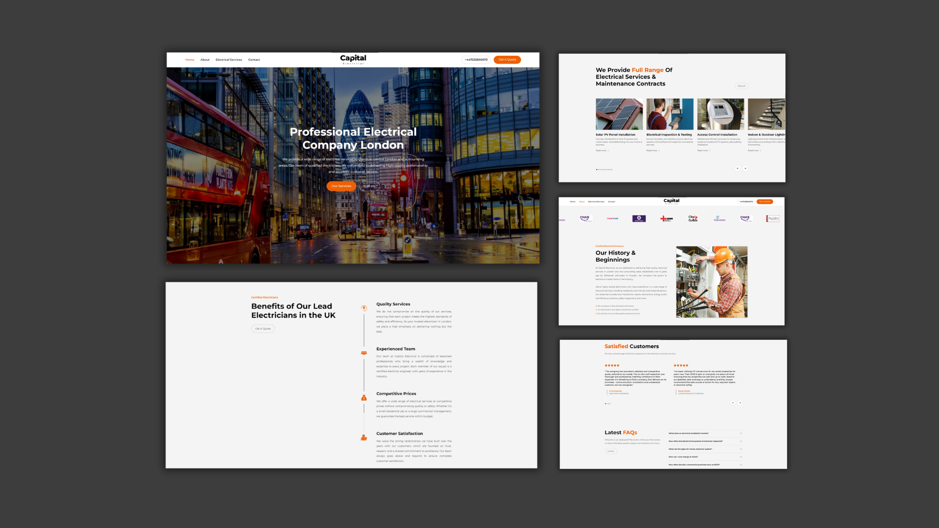The width and height of the screenshot is (939, 528).
Task: Open the Access Control Installation thumbnail
Action: [x=720, y=114]
